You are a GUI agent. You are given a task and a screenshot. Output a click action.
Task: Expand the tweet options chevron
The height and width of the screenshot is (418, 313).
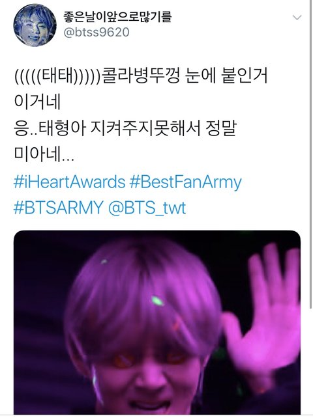point(297,18)
